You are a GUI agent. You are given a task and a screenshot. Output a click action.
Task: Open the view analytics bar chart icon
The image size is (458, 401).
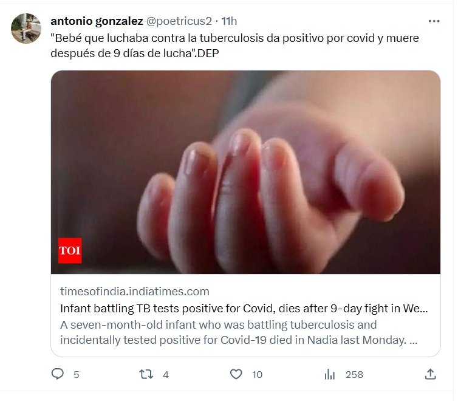point(330,374)
